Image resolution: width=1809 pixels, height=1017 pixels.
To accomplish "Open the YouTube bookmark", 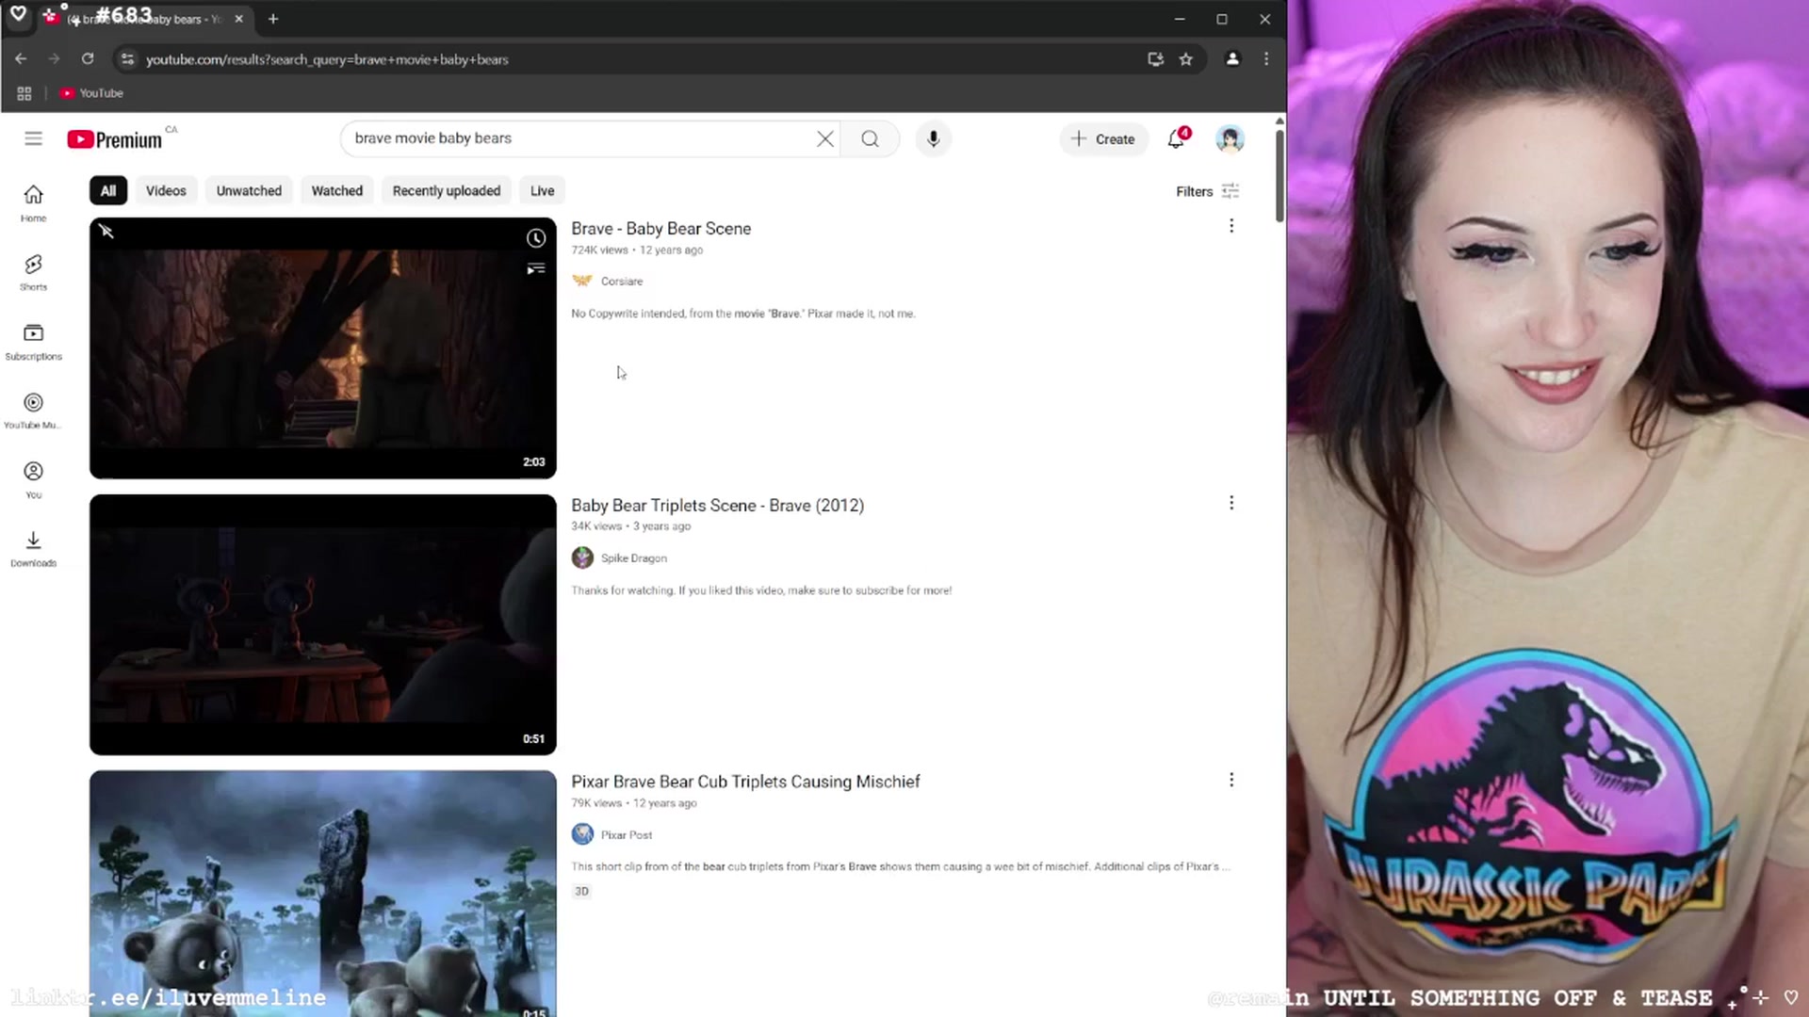I will pos(91,93).
